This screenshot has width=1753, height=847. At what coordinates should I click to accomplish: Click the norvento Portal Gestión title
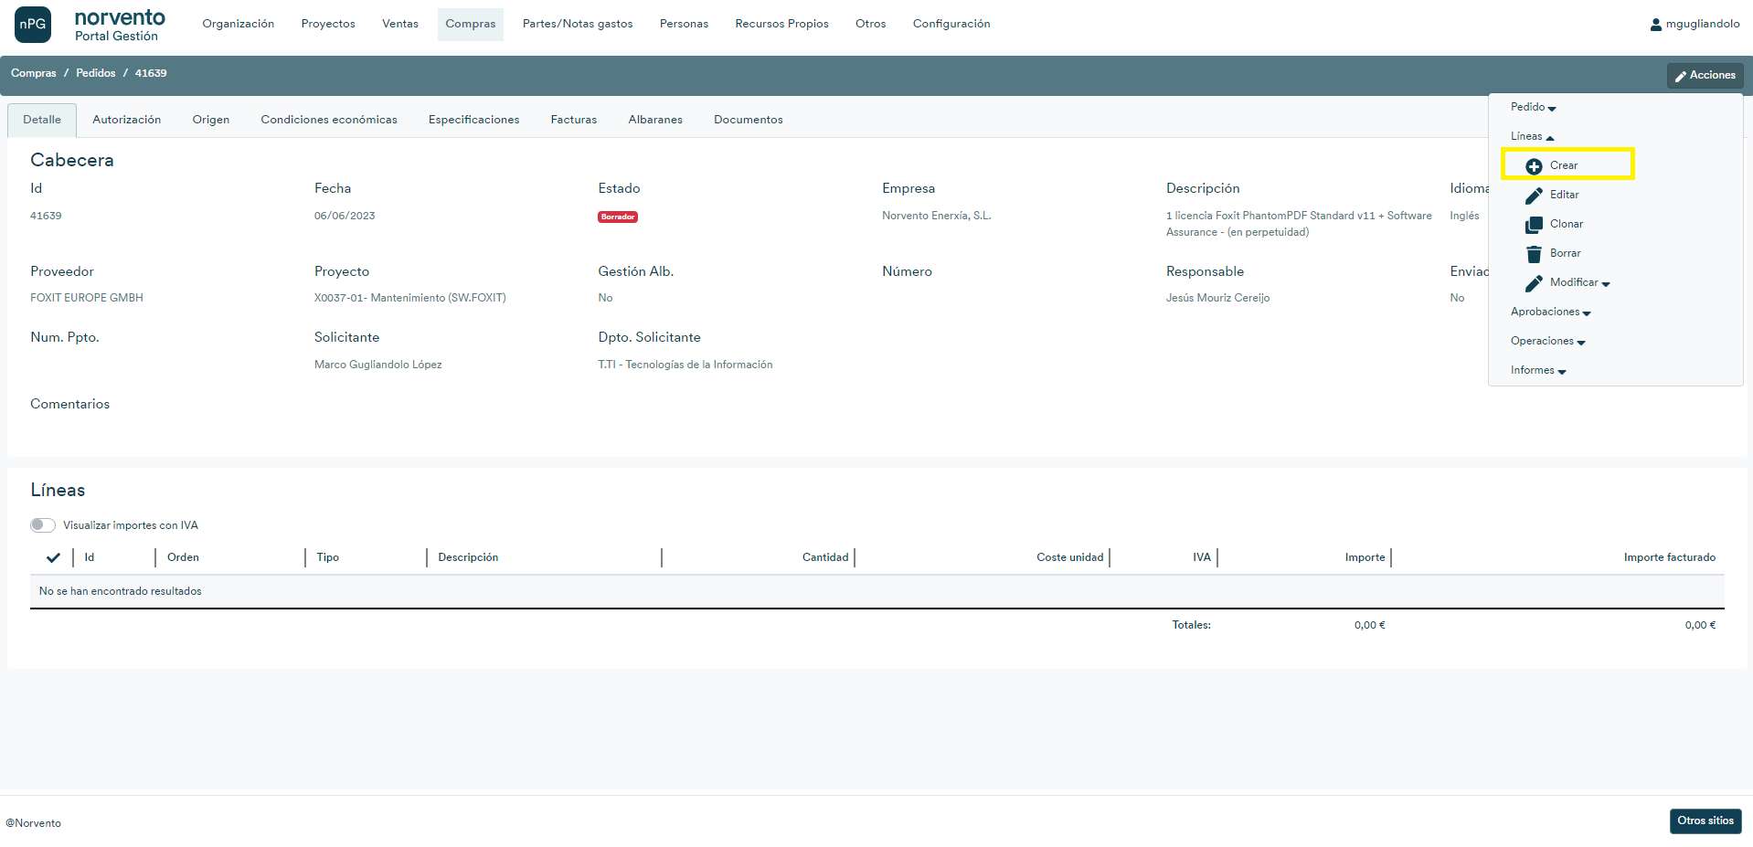120,25
